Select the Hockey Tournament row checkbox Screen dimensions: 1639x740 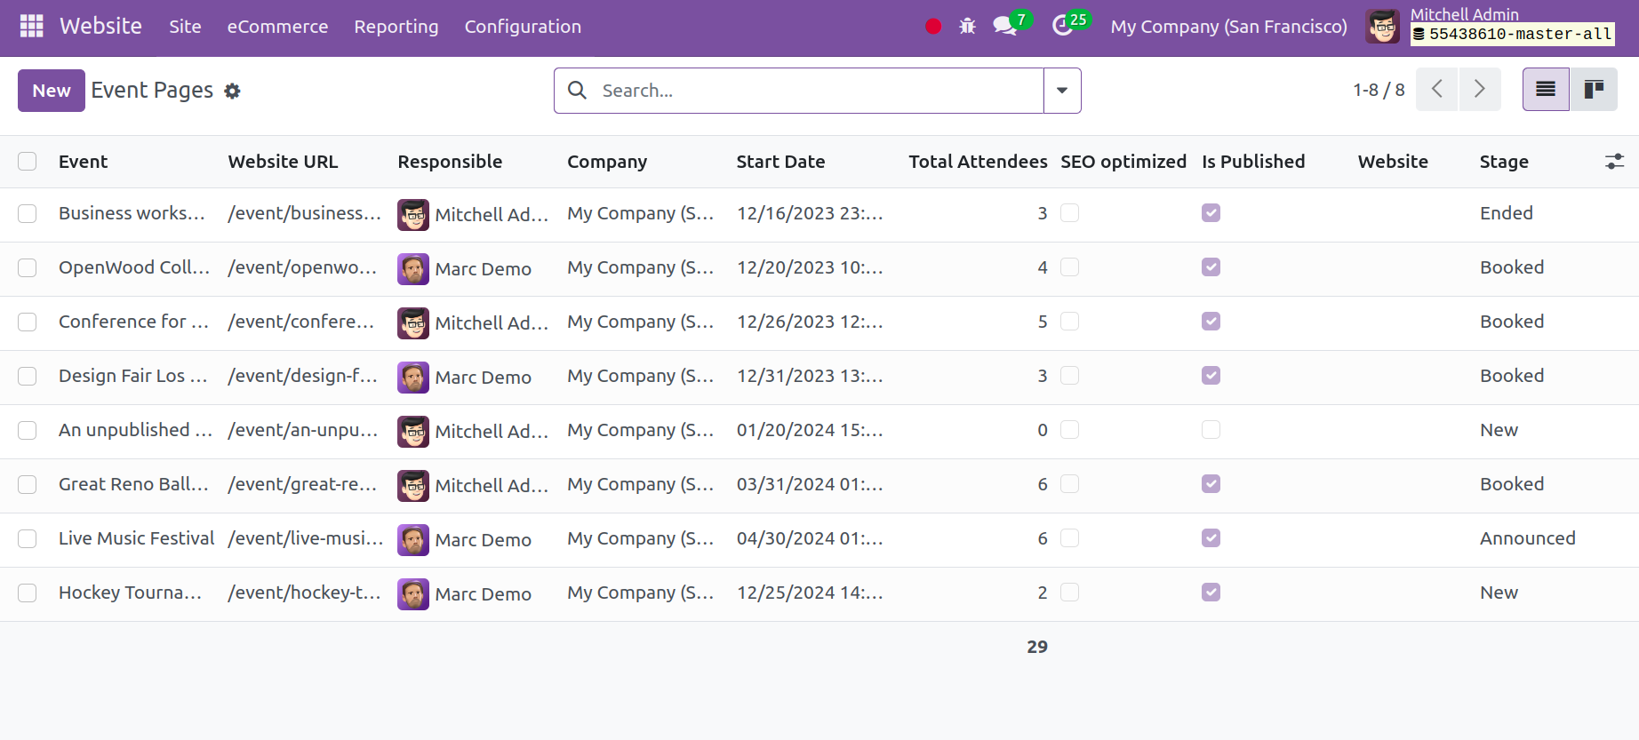pyautogui.click(x=28, y=593)
